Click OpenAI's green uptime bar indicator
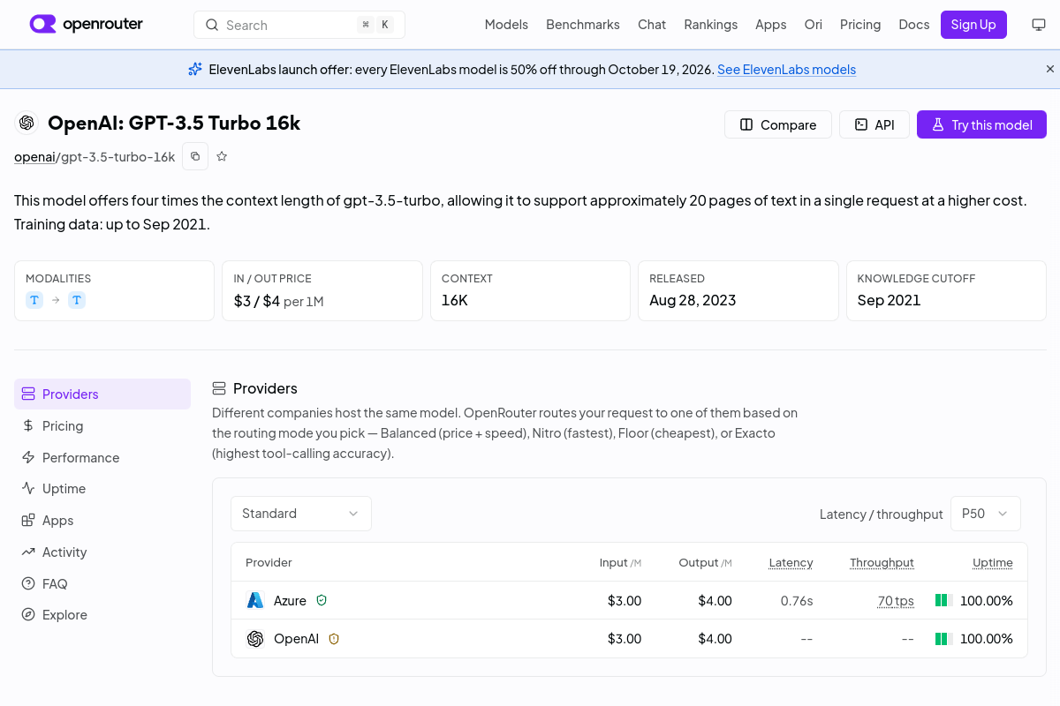The image size is (1060, 706). (x=943, y=638)
